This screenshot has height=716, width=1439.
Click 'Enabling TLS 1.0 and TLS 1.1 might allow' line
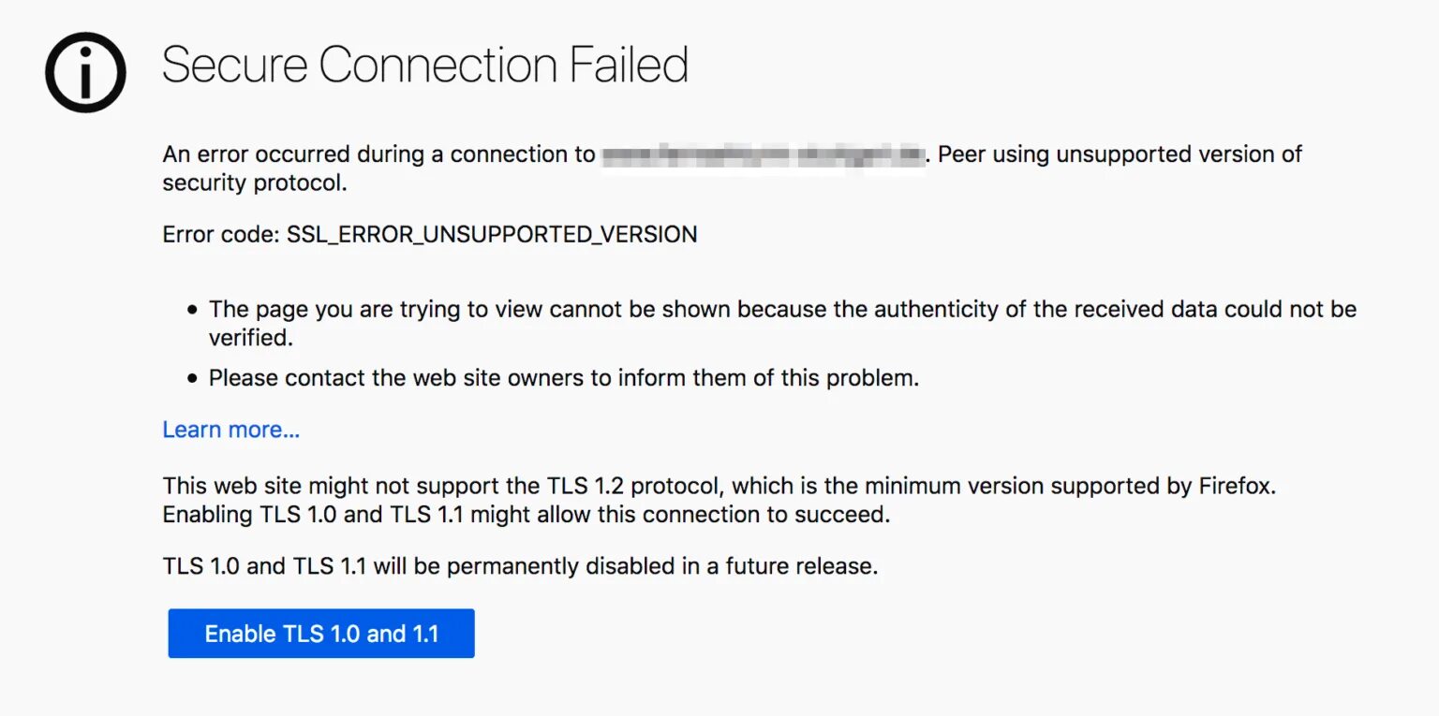[525, 514]
